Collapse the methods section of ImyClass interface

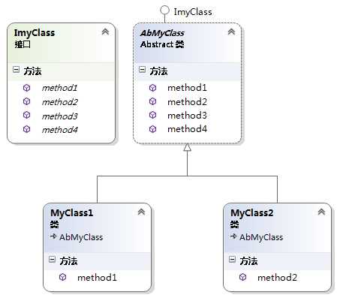click(x=16, y=69)
